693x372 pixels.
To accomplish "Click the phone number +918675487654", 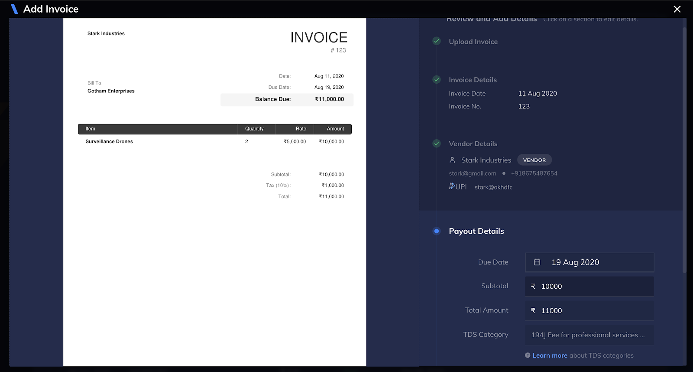I will [534, 173].
